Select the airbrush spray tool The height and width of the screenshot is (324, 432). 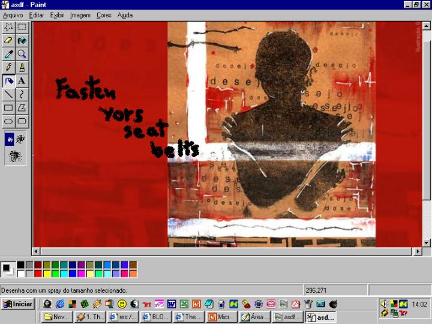8,81
